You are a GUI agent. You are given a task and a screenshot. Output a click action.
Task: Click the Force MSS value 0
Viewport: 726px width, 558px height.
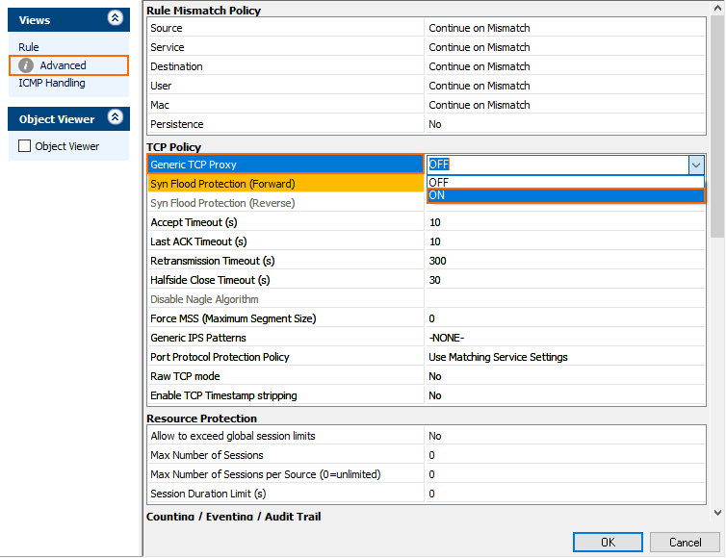tap(431, 318)
